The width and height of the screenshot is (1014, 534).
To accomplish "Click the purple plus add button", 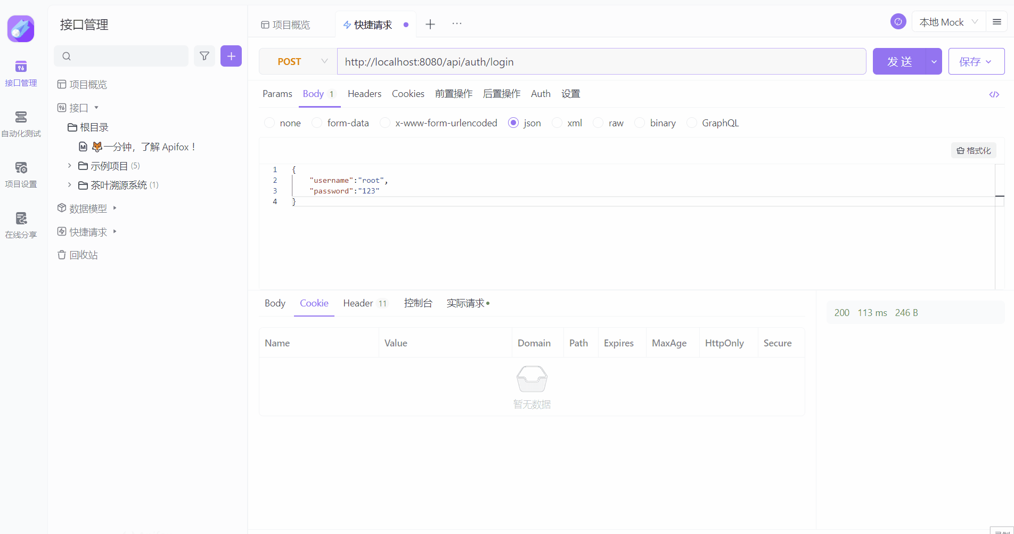I will coord(231,56).
